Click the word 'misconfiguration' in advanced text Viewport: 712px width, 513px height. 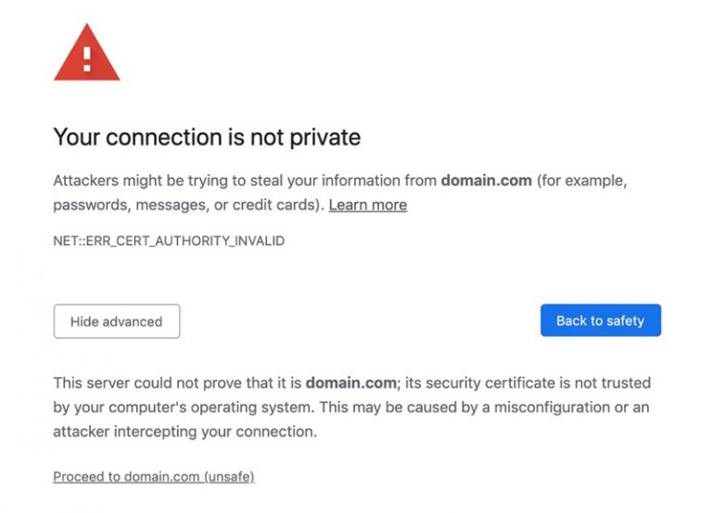pyautogui.click(x=554, y=407)
